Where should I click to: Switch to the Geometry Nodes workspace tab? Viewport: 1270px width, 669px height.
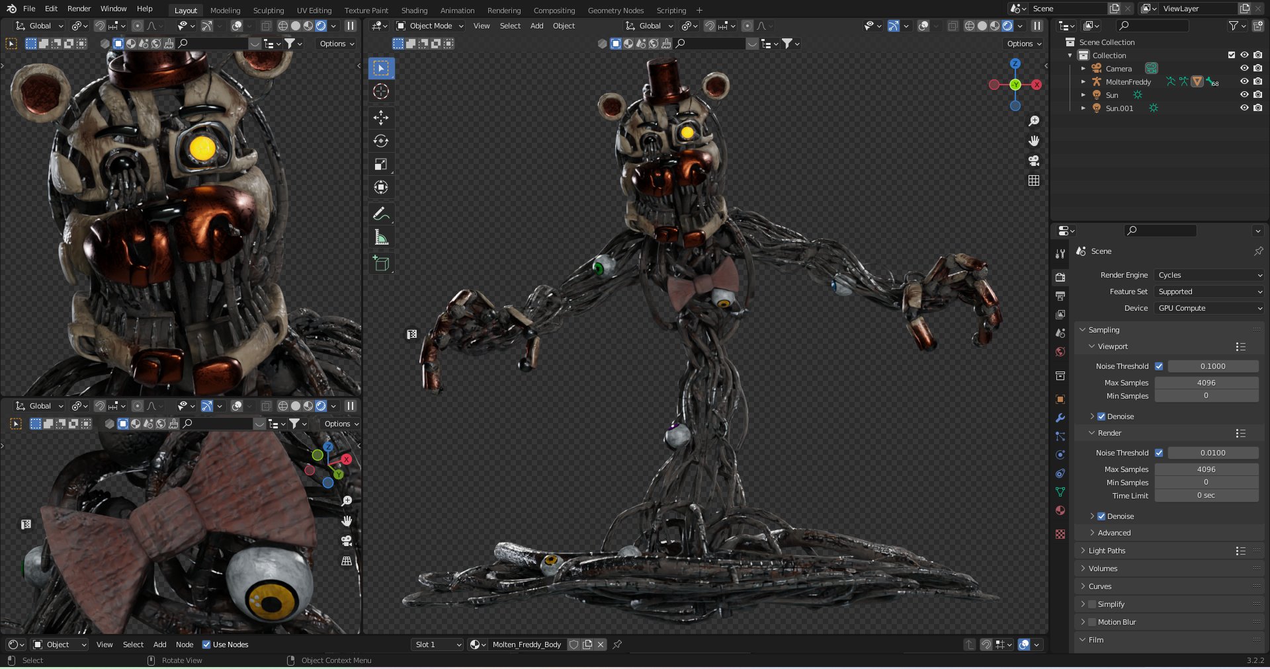[x=615, y=11]
